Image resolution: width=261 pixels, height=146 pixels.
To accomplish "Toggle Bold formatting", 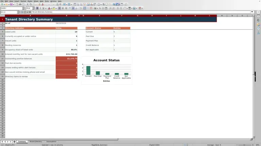I will point(37,8).
